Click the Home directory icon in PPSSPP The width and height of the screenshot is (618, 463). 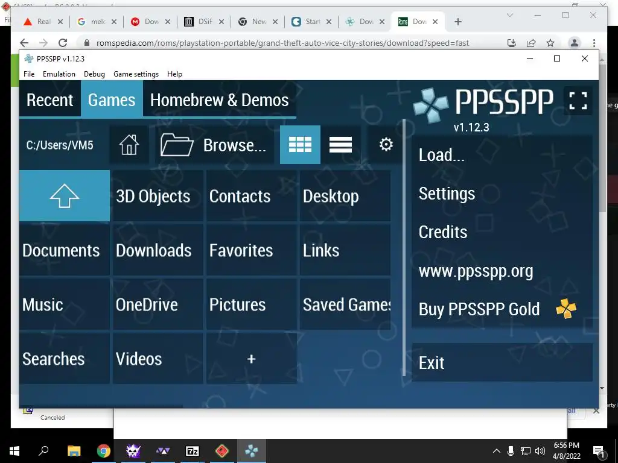pos(129,145)
